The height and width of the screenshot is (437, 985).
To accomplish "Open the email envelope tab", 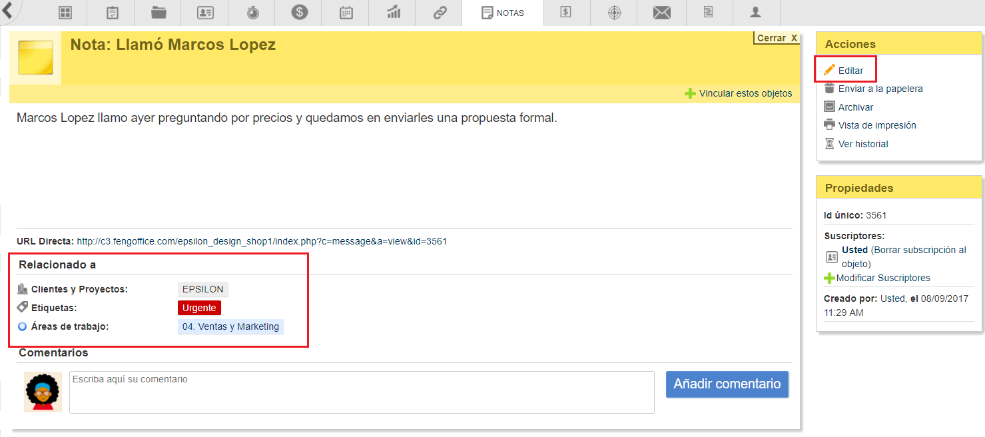I will (x=661, y=13).
